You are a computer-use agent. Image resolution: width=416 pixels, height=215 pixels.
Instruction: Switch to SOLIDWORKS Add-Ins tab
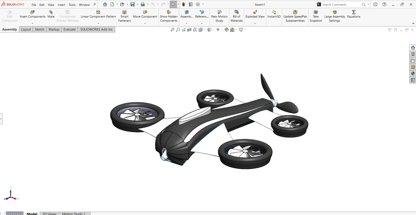click(96, 29)
